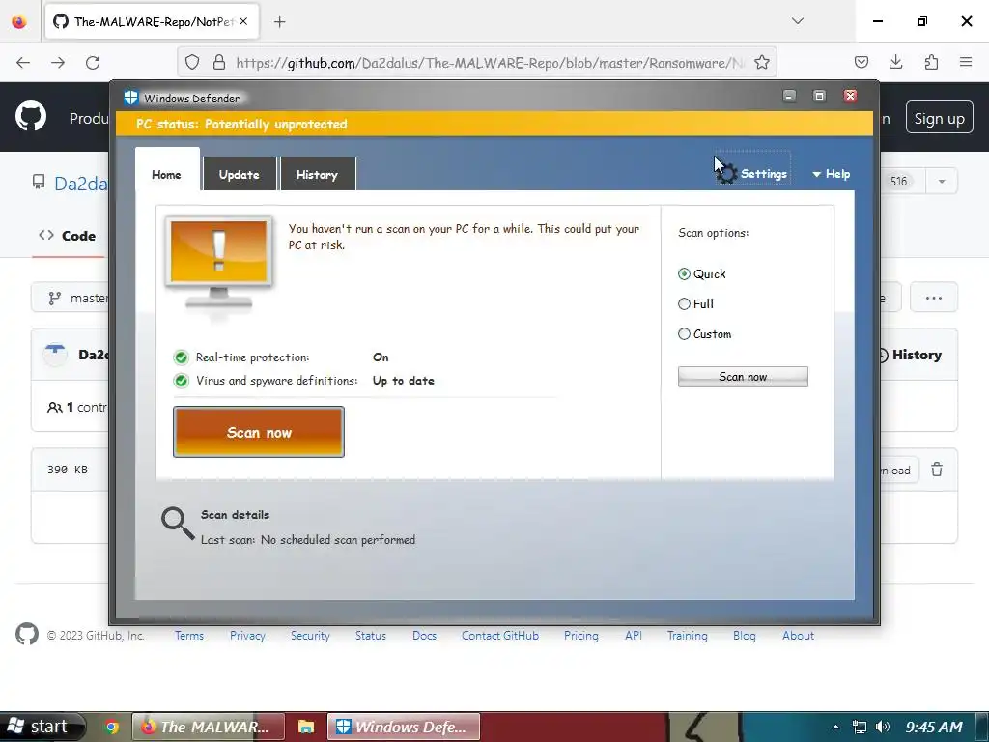Open the Blog footer link
This screenshot has width=989, height=742.
[745, 636]
